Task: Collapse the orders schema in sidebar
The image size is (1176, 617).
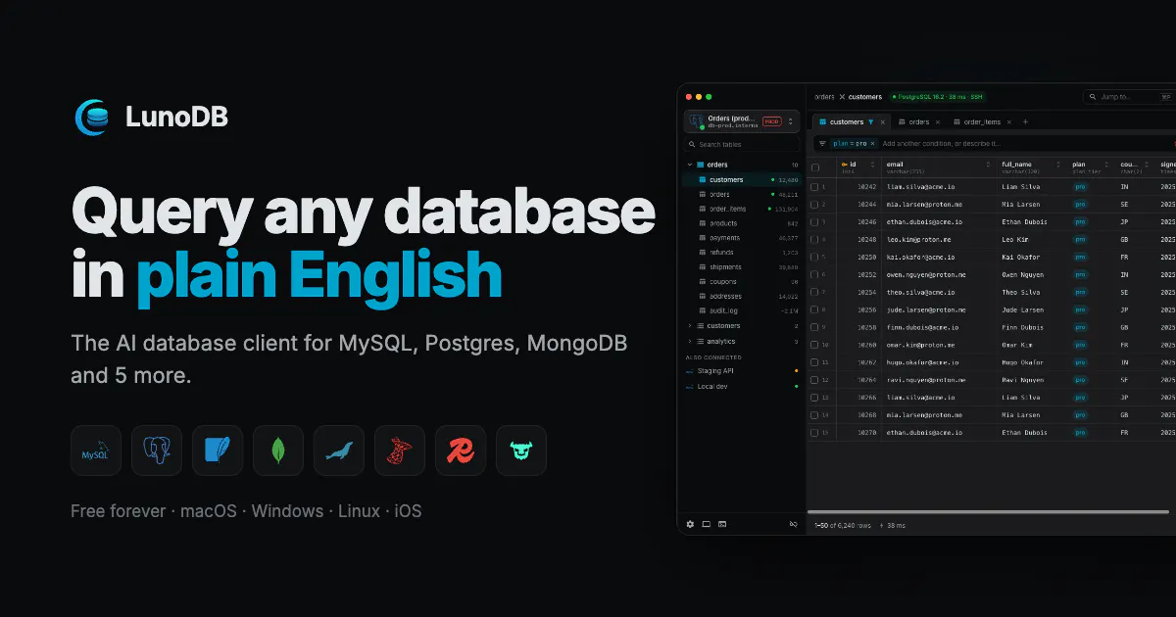Action: click(x=689, y=165)
